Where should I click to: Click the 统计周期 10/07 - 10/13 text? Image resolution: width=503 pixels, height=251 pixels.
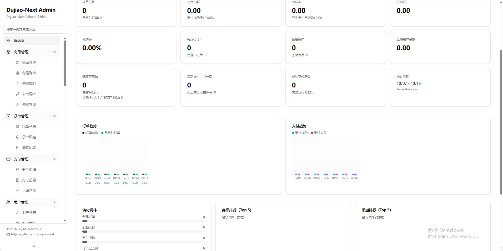coord(409,83)
